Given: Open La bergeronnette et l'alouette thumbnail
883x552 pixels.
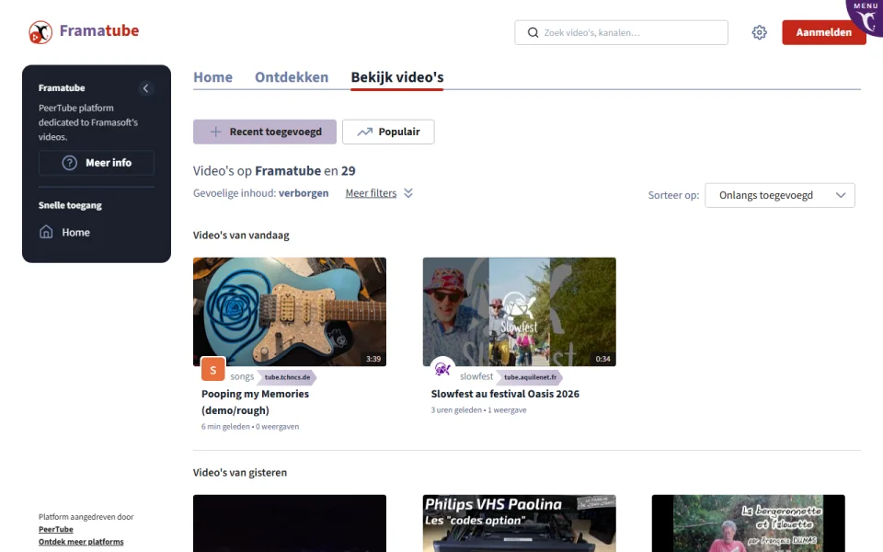Looking at the screenshot, I should pos(749,523).
